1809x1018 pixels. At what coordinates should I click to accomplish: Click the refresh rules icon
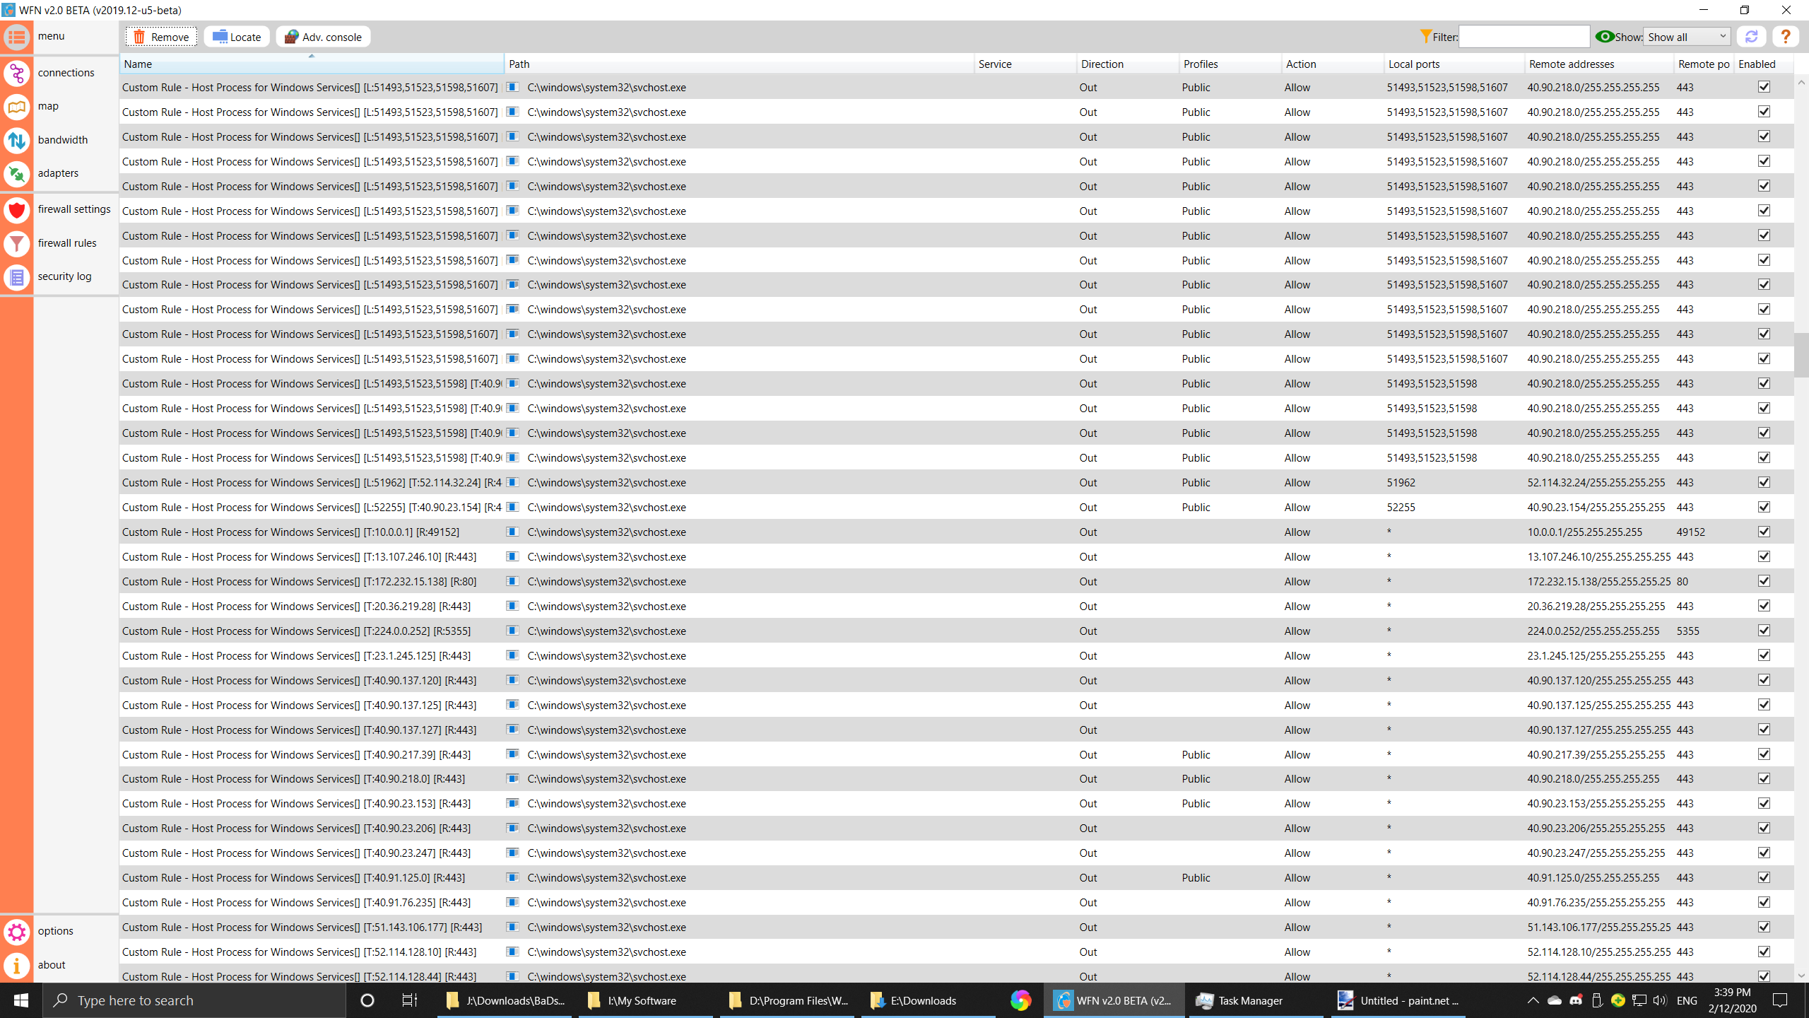point(1751,37)
